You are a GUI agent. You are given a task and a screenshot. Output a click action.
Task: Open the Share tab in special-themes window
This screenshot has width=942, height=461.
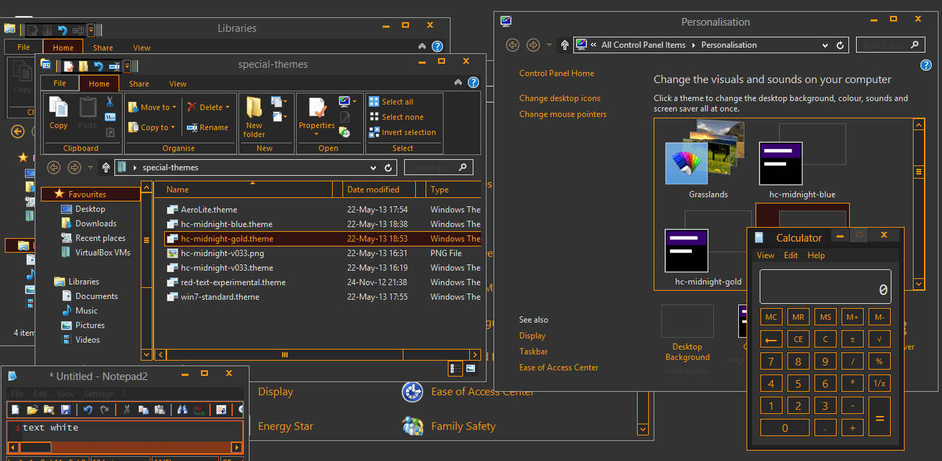point(139,84)
